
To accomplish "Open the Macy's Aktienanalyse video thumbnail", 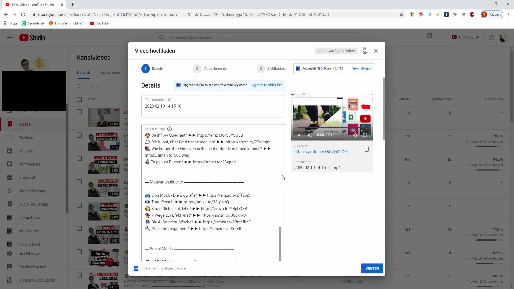I will (x=104, y=234).
